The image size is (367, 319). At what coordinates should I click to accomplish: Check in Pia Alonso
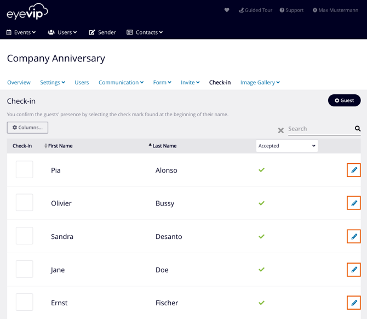pyautogui.click(x=25, y=170)
